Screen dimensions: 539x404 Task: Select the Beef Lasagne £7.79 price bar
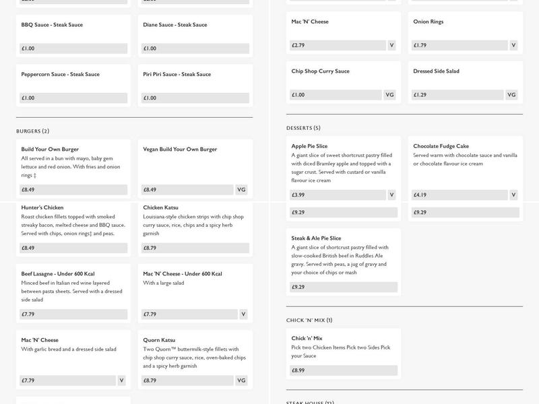(x=73, y=314)
